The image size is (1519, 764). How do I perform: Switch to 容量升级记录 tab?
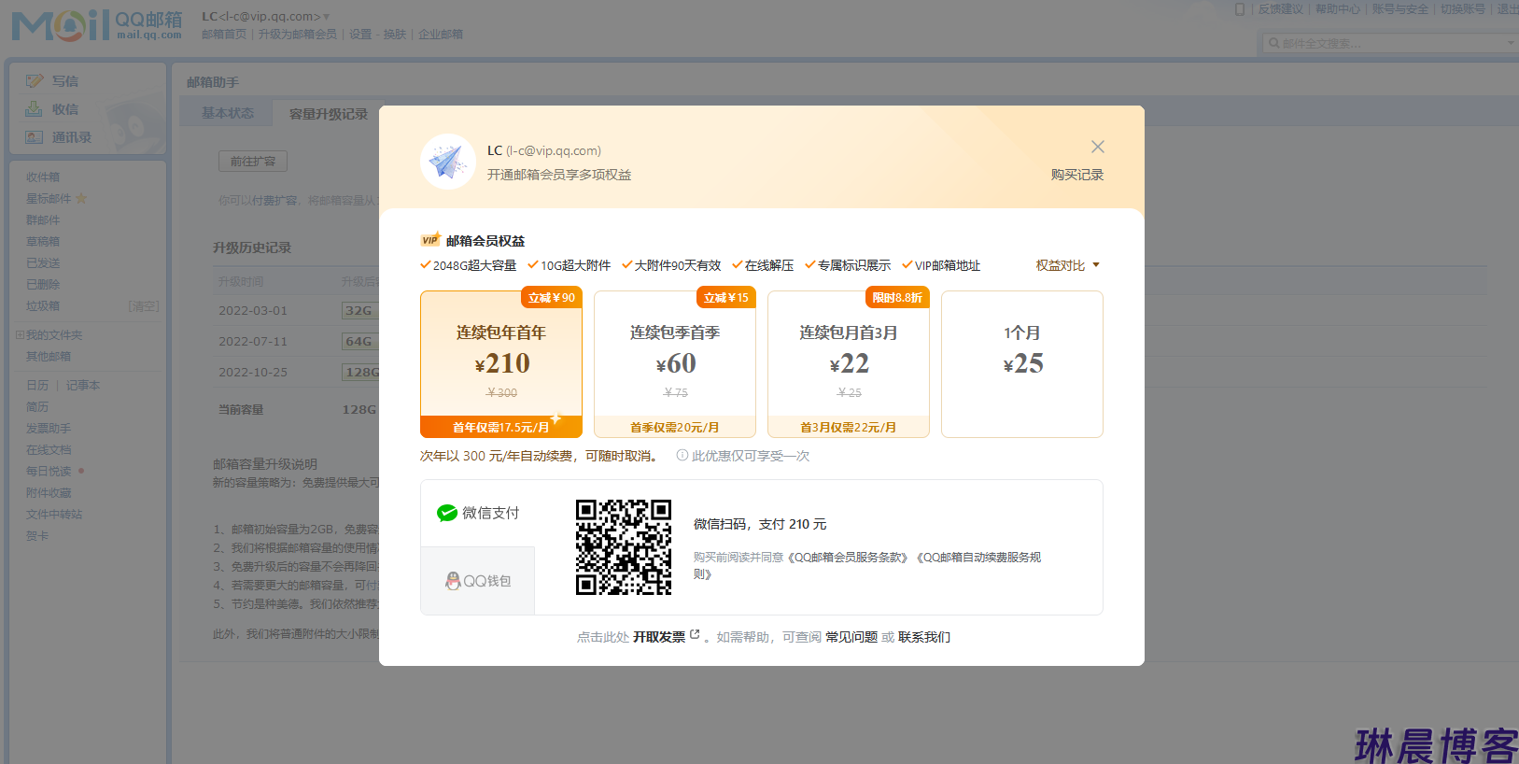point(329,114)
